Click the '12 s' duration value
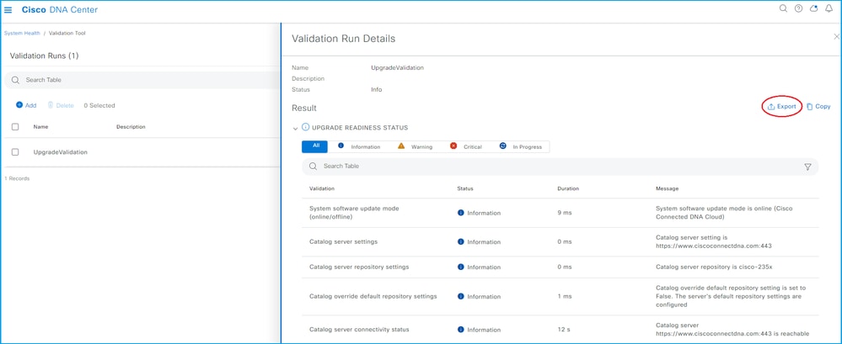This screenshot has width=842, height=344. [x=563, y=330]
